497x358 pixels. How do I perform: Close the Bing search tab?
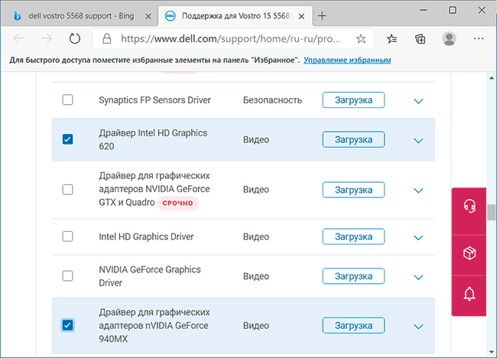(x=148, y=16)
